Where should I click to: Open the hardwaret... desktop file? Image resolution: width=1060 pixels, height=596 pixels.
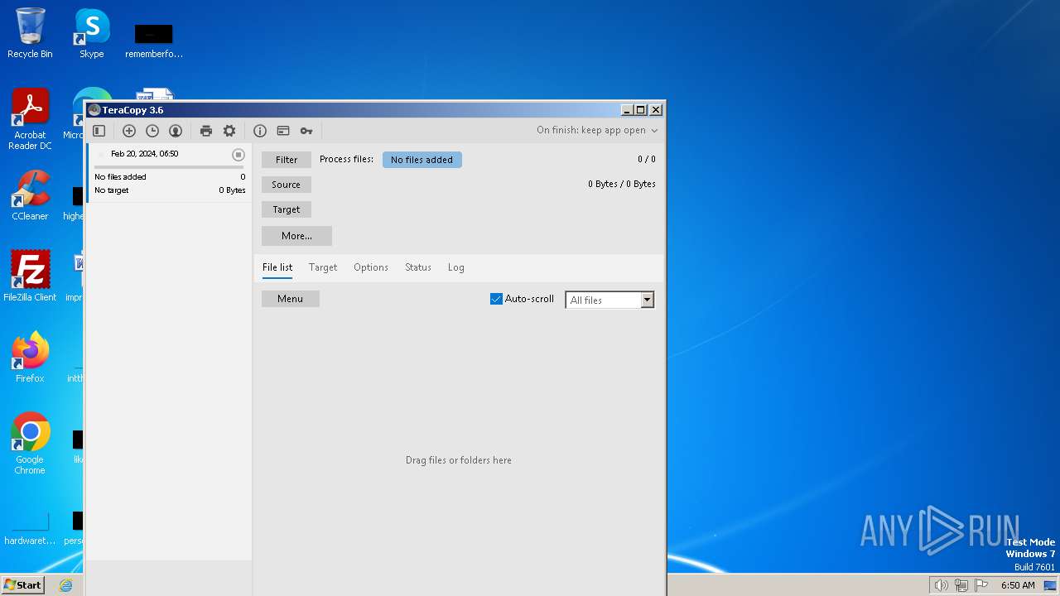[x=30, y=529]
